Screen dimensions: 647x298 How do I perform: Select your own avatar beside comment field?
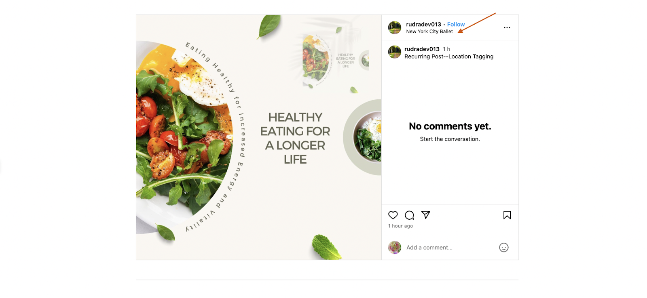click(395, 248)
